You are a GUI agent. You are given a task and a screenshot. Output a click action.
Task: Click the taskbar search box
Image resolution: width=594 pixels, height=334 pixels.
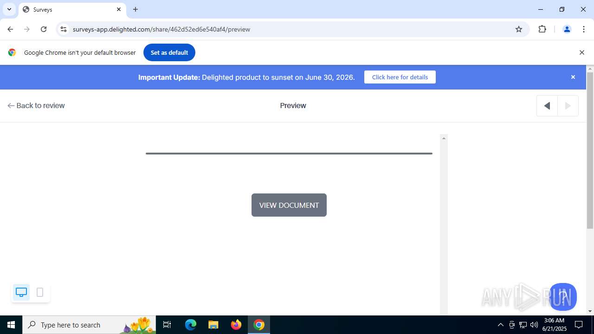tap(89, 325)
